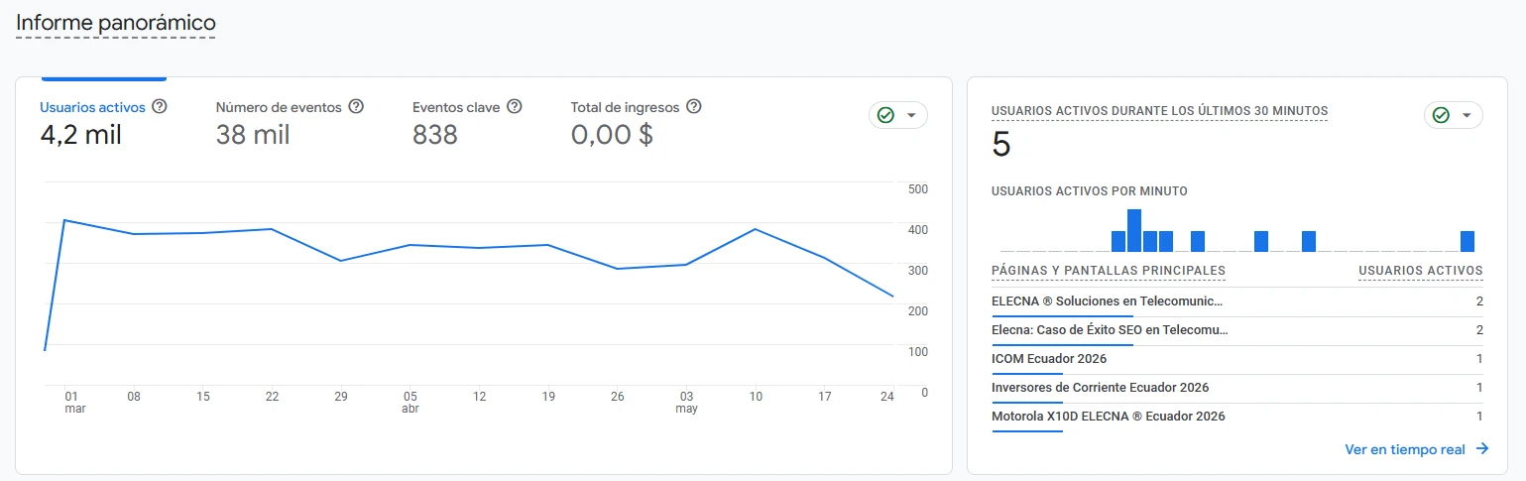
Task: Click the 4,2 mil active users value
Action: 80,135
